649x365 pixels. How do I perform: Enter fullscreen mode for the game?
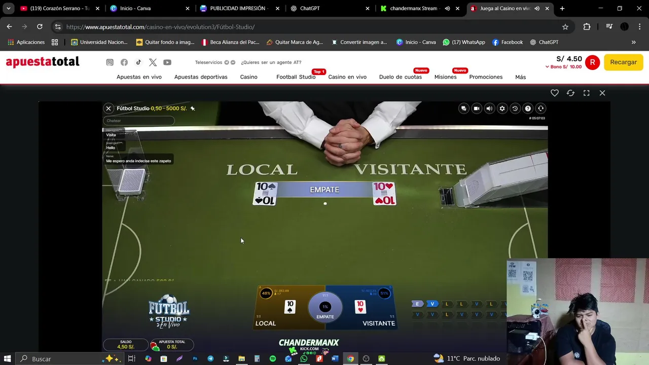(587, 93)
